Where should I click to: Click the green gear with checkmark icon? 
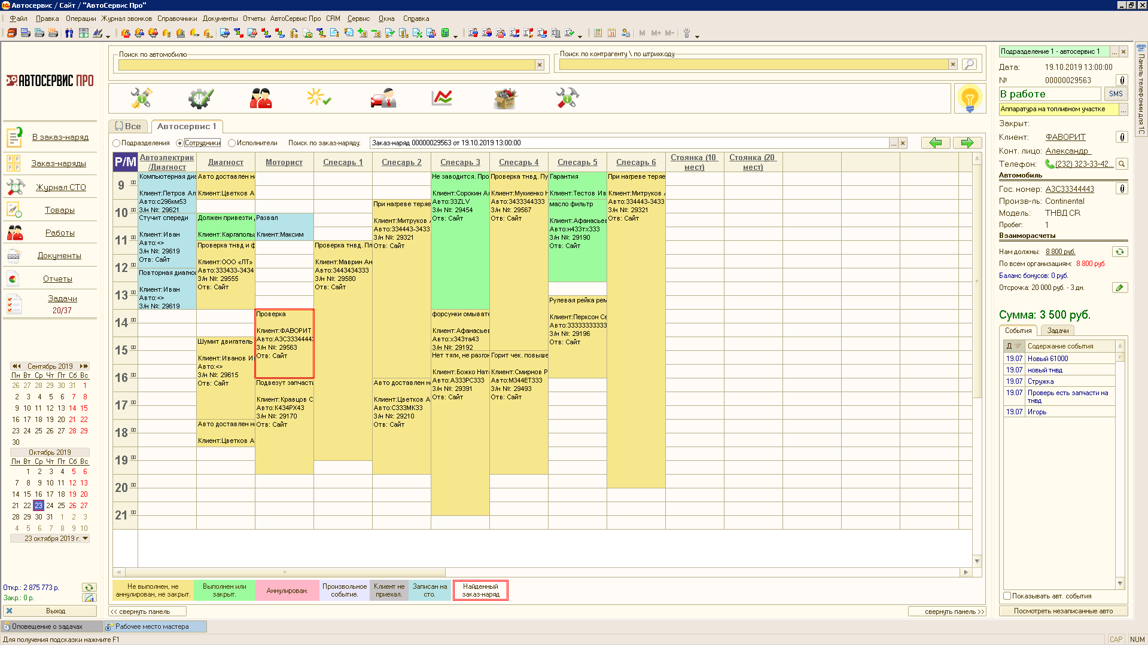click(200, 98)
